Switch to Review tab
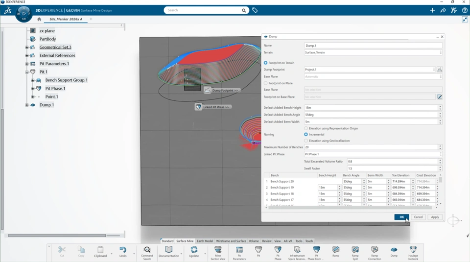Image resolution: width=470 pixels, height=262 pixels. tap(266, 241)
